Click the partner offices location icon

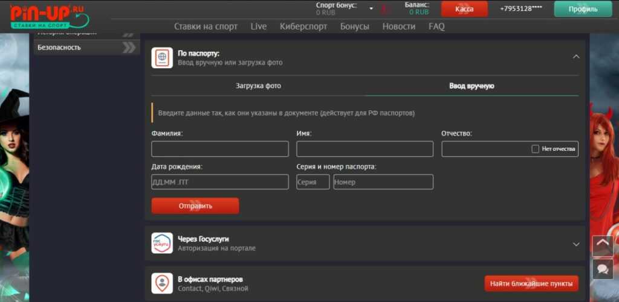coord(162,283)
